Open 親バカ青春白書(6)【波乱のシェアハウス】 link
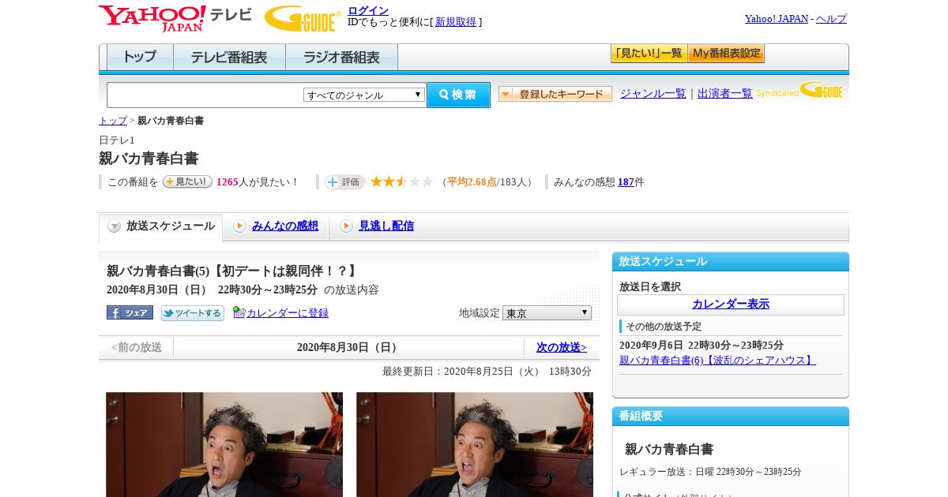Viewport: 948px width, 497px height. [717, 360]
